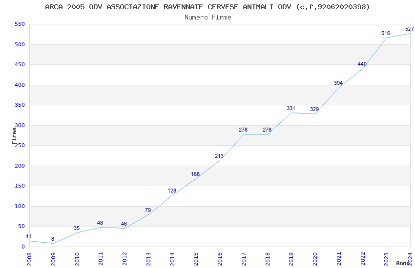Click the data label 79

pos(147,210)
